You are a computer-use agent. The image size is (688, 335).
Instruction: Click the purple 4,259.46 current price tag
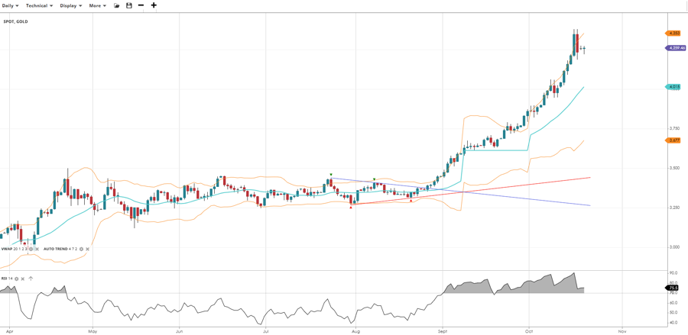tap(675, 48)
